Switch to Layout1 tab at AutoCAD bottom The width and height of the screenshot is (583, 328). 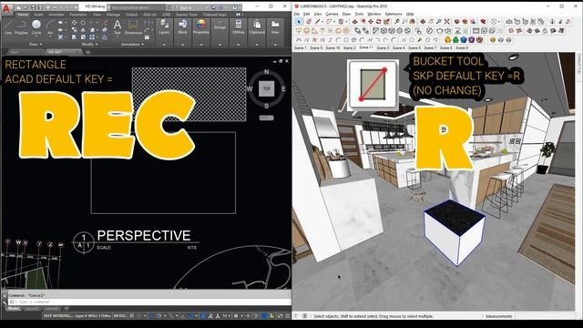tap(31, 309)
